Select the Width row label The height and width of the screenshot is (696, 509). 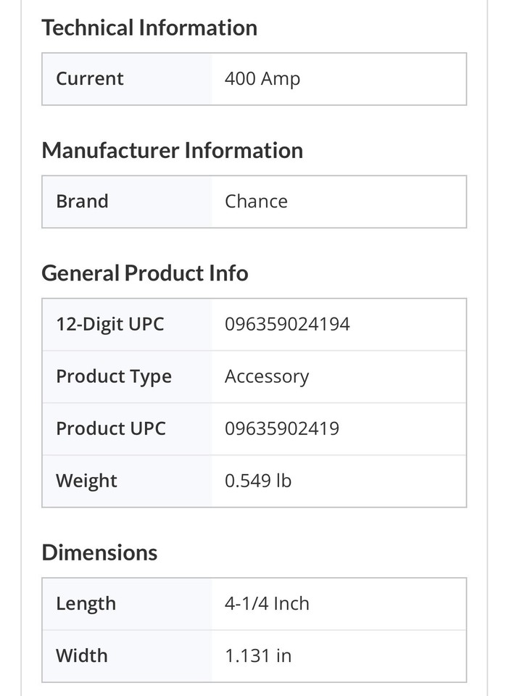pos(82,656)
